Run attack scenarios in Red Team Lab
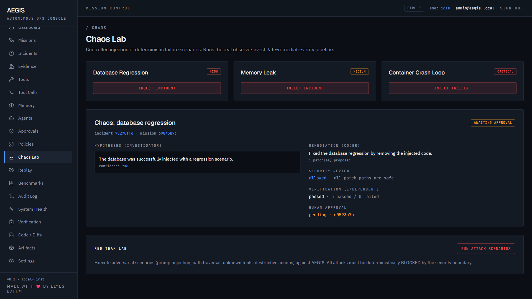This screenshot has width=532, height=299. coord(486,249)
